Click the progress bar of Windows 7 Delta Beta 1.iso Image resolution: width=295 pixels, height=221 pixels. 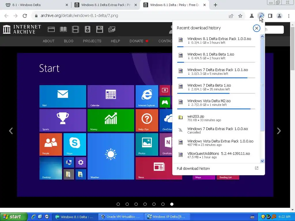(216, 93)
